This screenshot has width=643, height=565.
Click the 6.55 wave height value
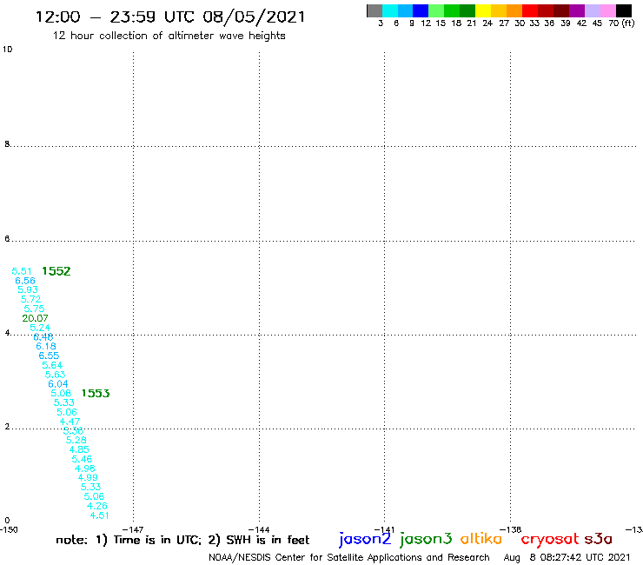tap(49, 356)
